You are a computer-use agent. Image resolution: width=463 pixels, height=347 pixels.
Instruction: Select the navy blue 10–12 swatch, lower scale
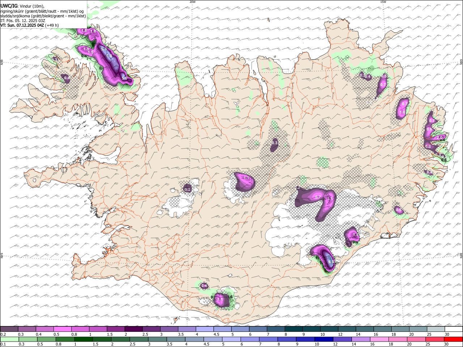324,339
